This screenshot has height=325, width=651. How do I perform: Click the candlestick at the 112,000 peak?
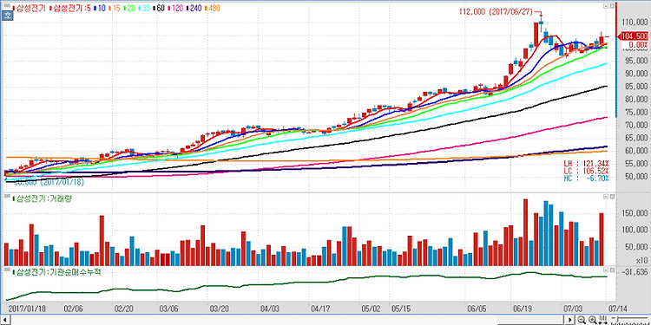tap(541, 25)
